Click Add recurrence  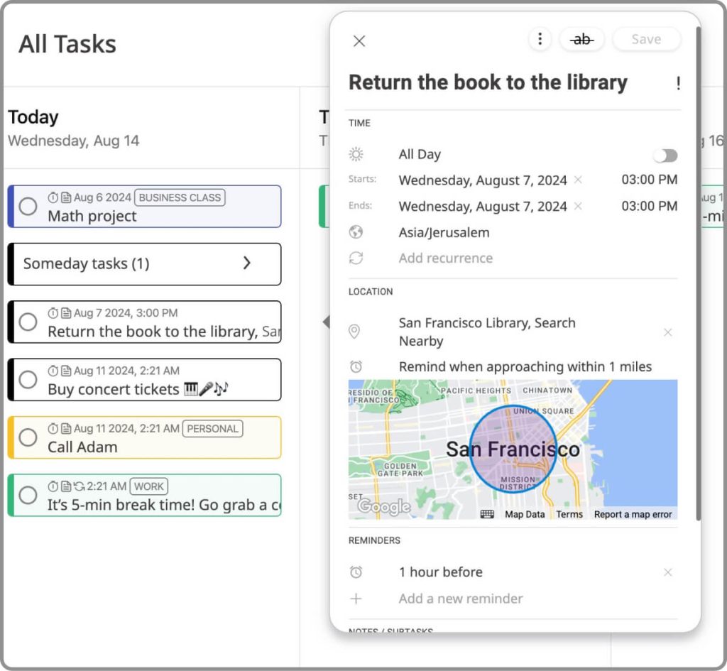pyautogui.click(x=446, y=258)
